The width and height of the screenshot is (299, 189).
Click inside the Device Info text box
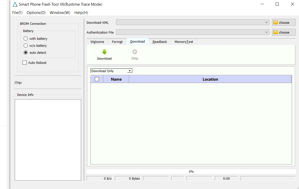[48, 140]
